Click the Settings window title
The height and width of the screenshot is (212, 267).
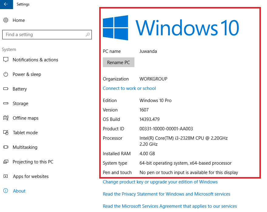tap(23, 4)
